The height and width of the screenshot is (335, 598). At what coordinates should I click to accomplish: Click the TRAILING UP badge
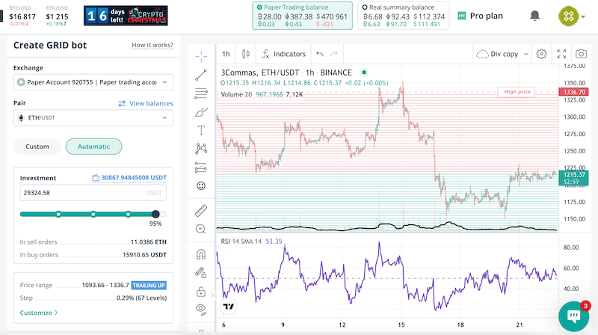click(149, 286)
